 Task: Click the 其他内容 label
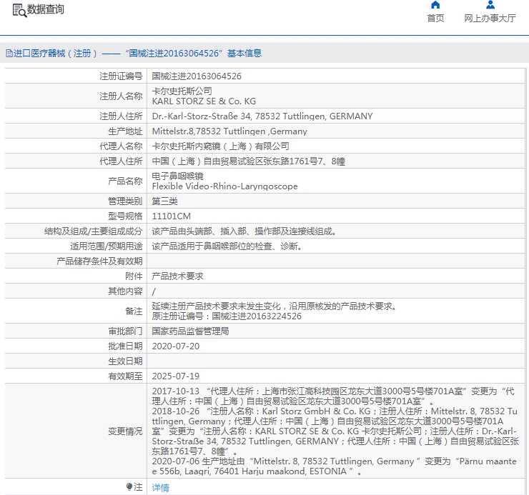[x=125, y=291]
